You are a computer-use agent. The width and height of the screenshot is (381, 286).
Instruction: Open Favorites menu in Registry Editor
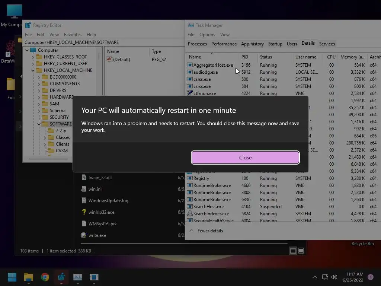[x=73, y=35]
